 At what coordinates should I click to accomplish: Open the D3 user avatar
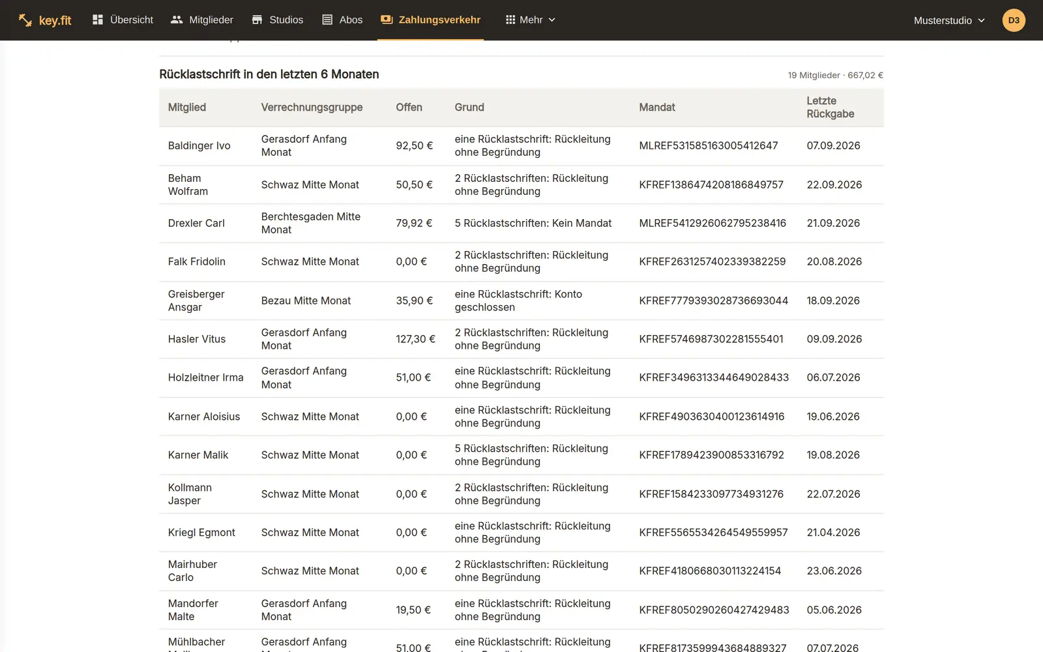coord(1014,20)
